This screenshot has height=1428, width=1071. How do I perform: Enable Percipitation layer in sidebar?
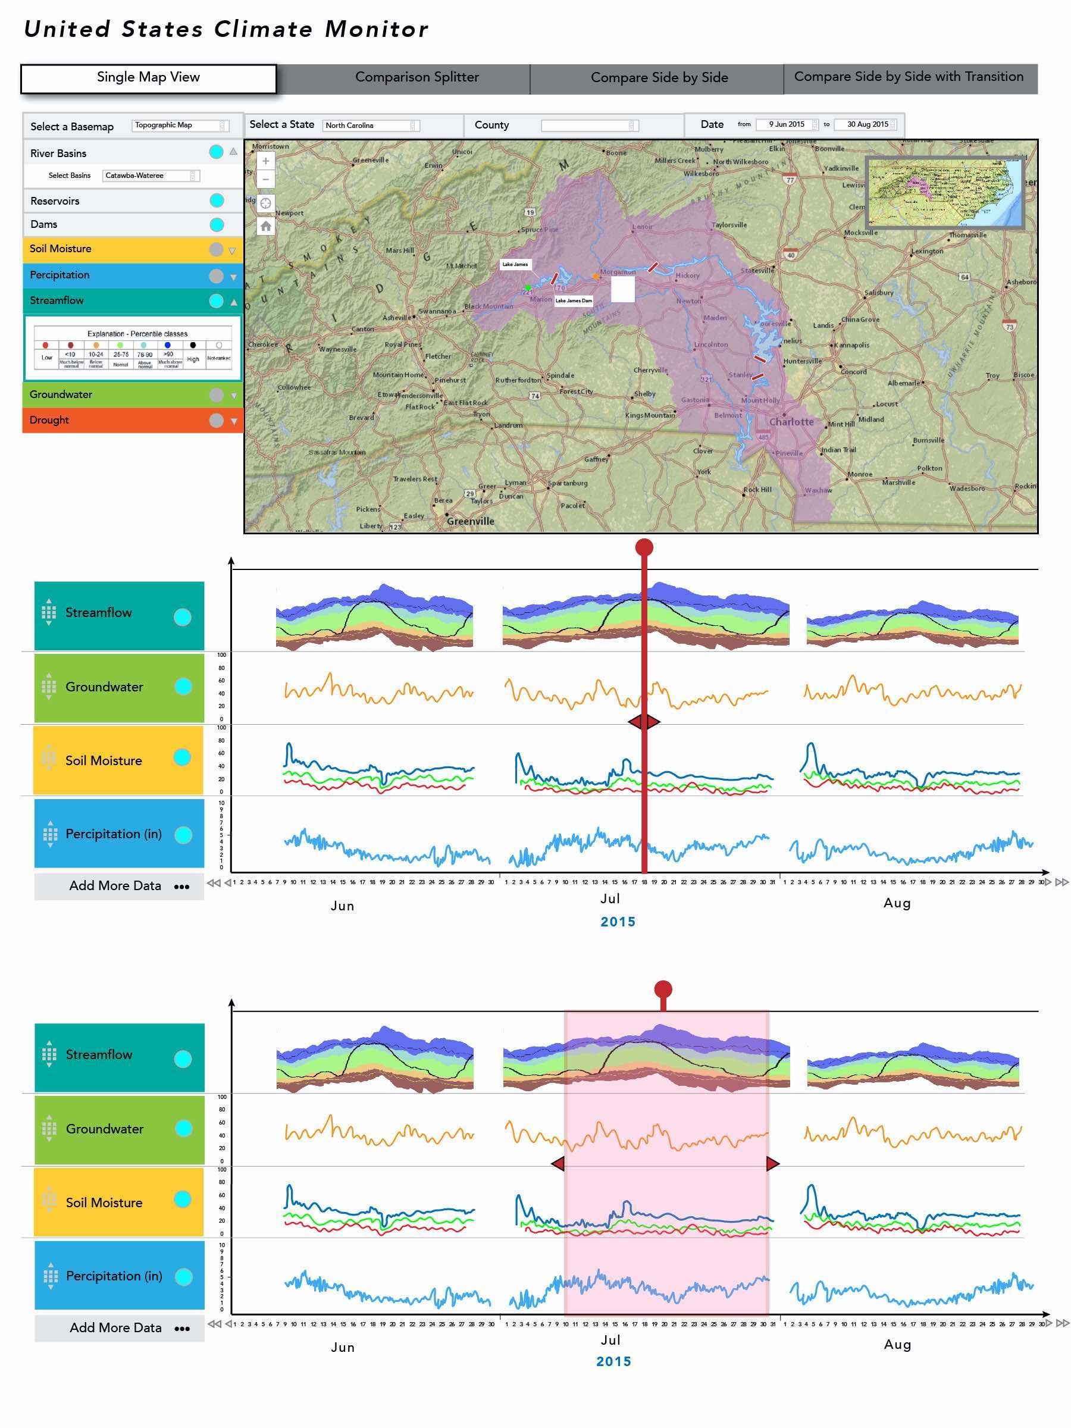[216, 276]
